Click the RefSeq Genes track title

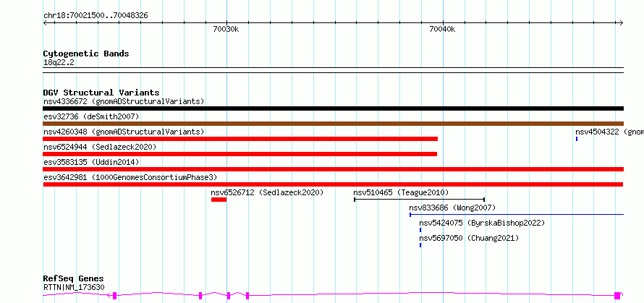pos(74,279)
